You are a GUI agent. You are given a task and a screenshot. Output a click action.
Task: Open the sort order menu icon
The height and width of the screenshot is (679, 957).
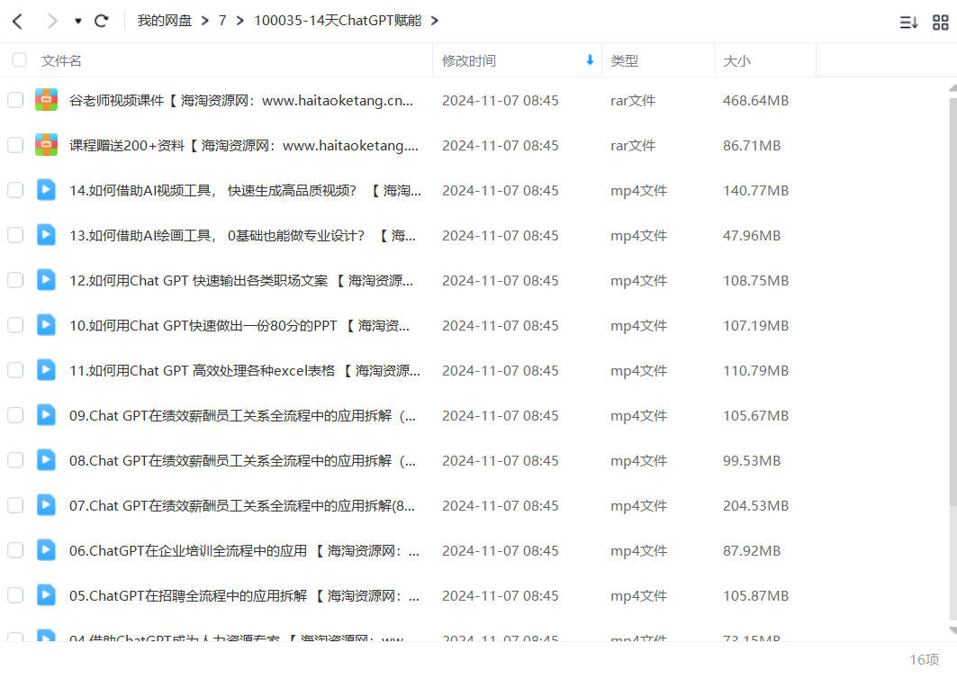908,23
